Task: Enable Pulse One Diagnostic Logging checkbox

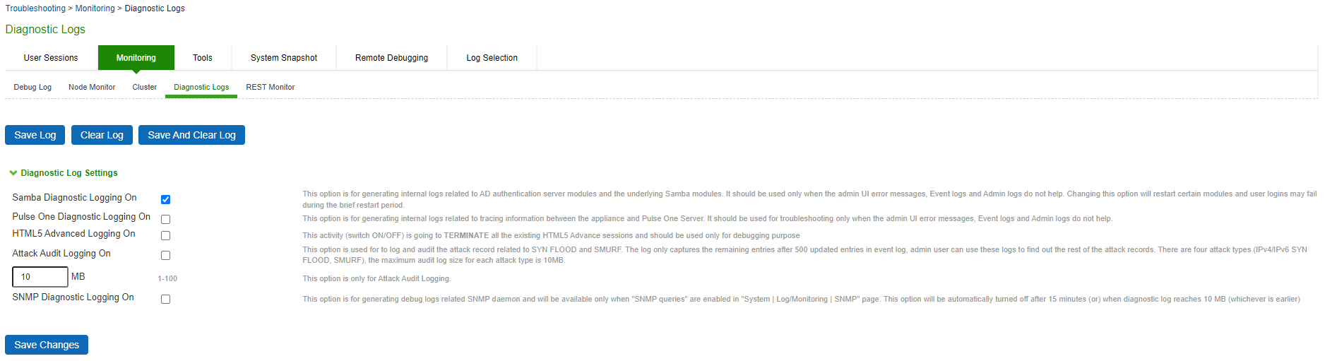Action: click(x=165, y=220)
